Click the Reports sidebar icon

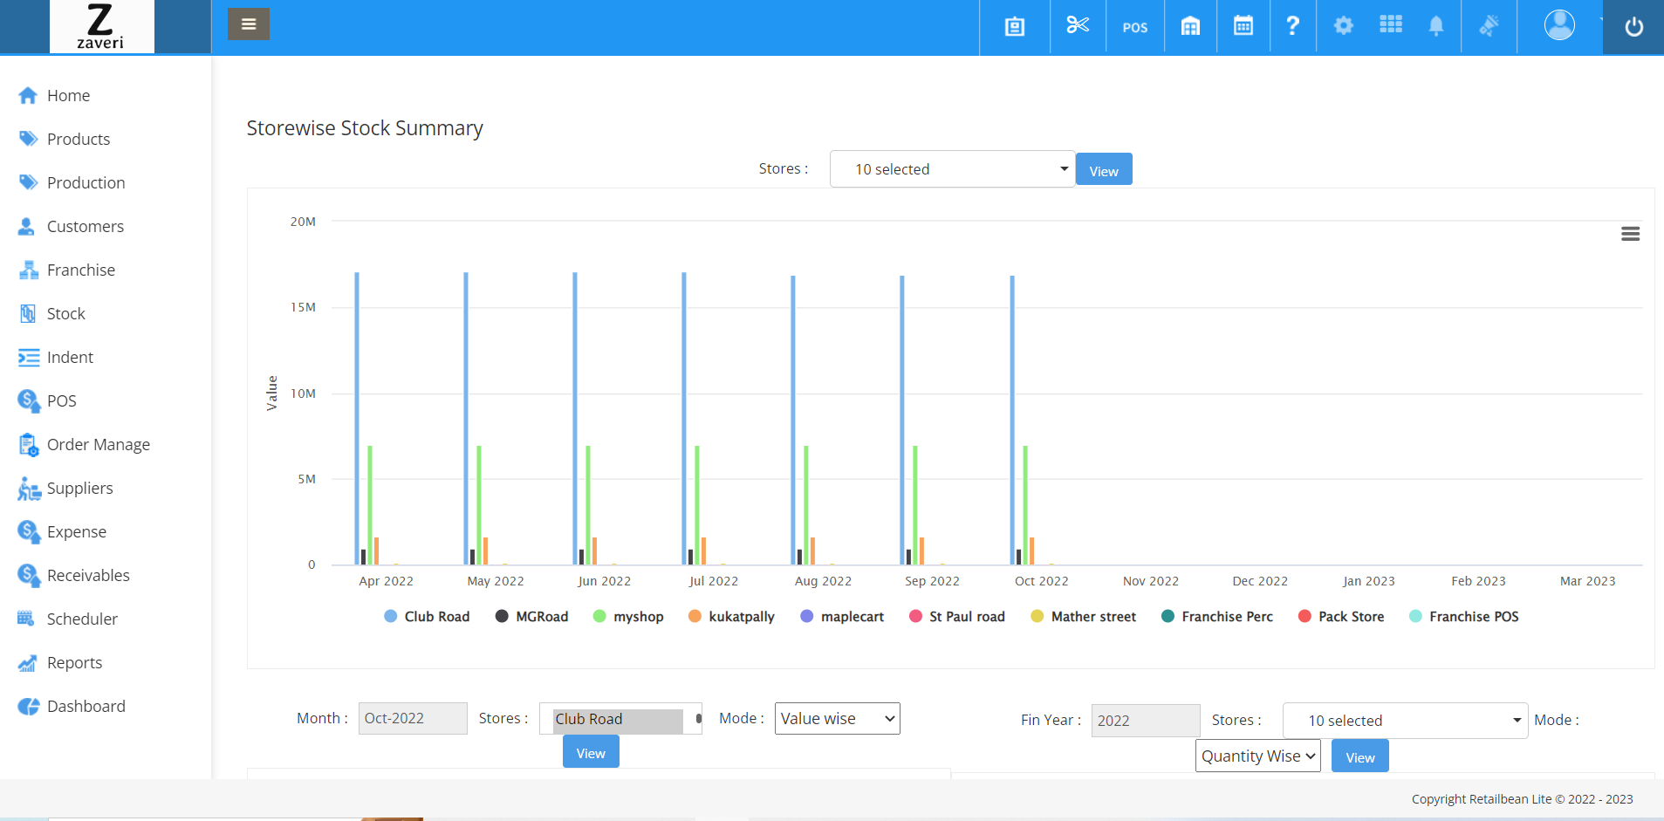coord(28,663)
